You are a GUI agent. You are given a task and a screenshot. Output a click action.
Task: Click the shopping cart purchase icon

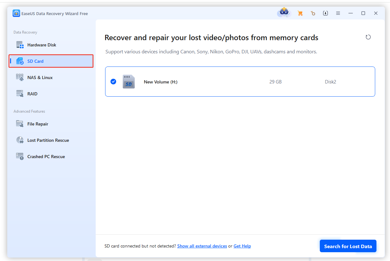click(300, 13)
